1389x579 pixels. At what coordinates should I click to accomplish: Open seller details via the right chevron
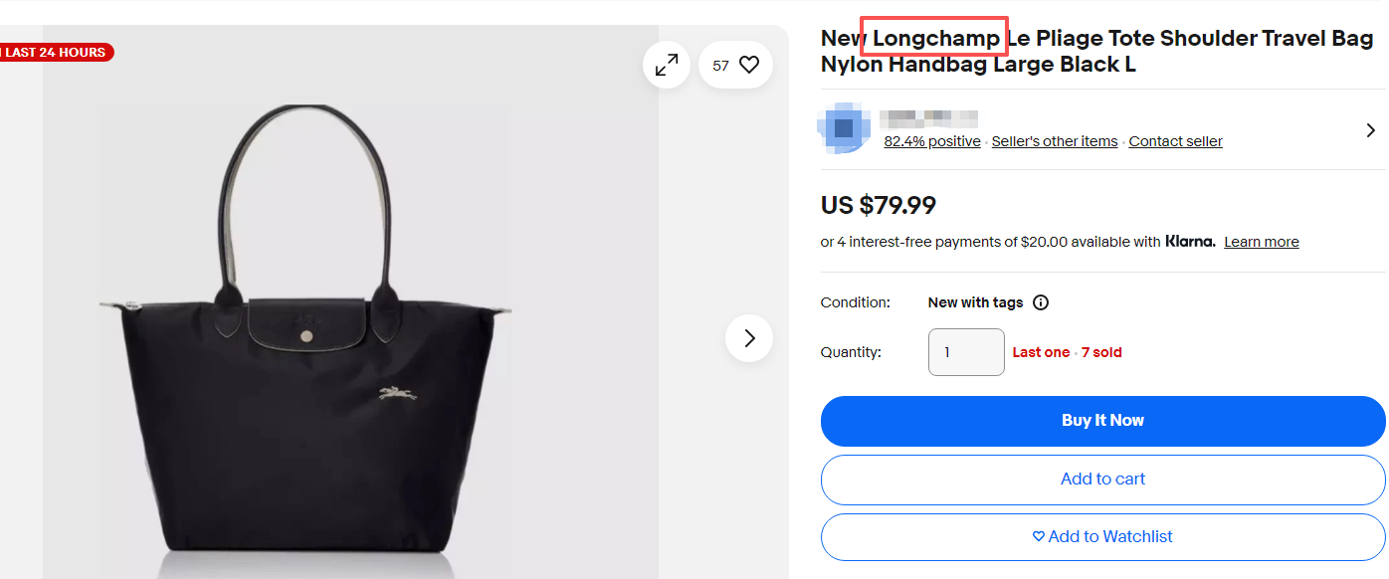[x=1370, y=129]
